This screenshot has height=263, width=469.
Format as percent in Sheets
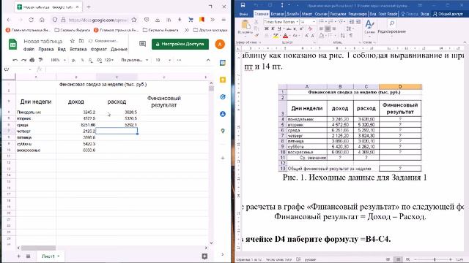(x=82, y=60)
